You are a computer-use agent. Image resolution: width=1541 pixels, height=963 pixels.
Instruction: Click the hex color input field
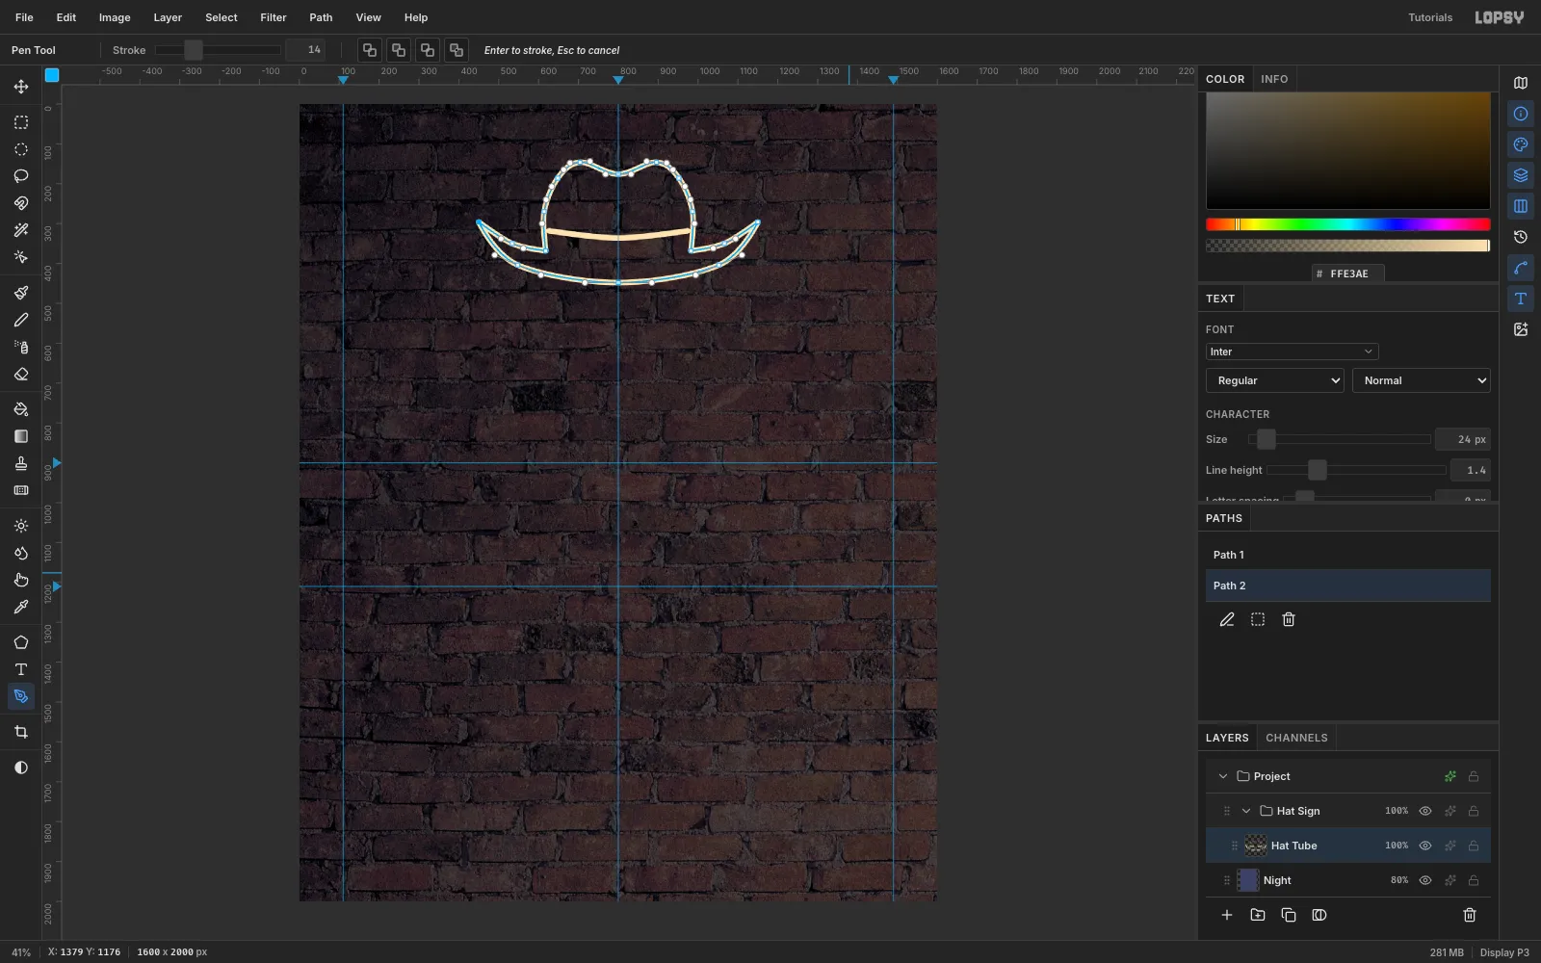(1348, 273)
